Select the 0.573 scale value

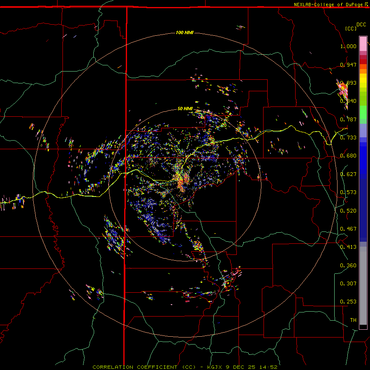(348, 192)
